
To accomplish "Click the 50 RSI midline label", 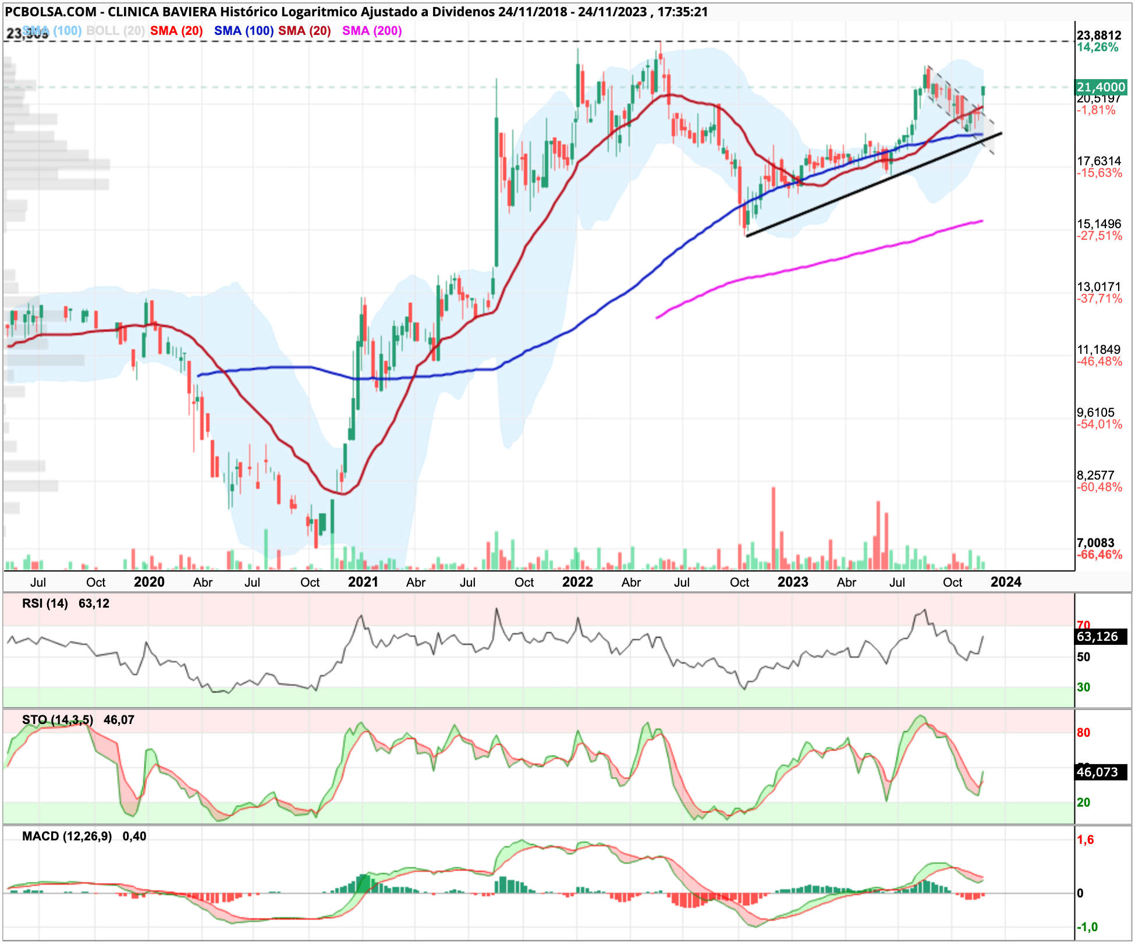I will tap(1083, 657).
